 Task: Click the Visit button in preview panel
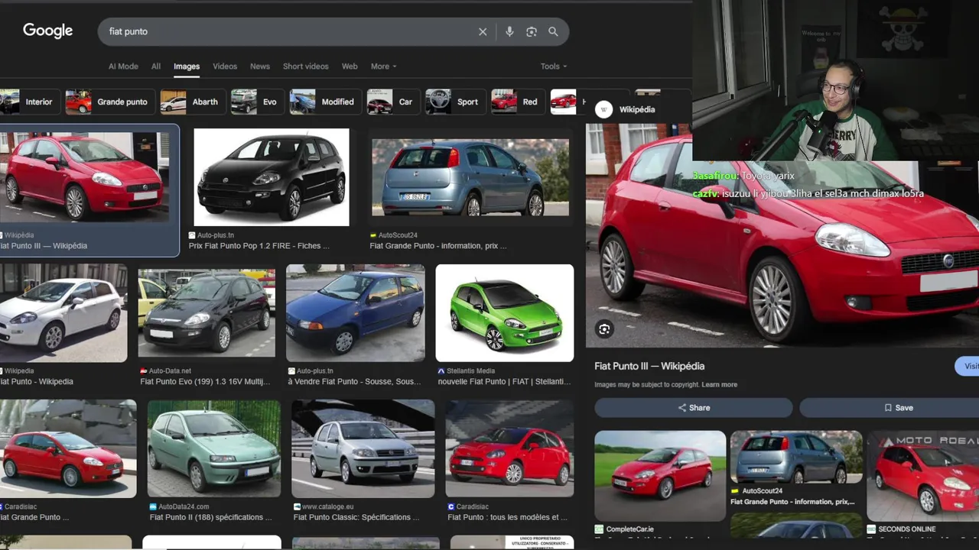(968, 366)
